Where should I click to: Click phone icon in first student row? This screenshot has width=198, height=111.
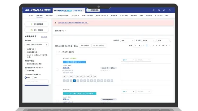78,76
